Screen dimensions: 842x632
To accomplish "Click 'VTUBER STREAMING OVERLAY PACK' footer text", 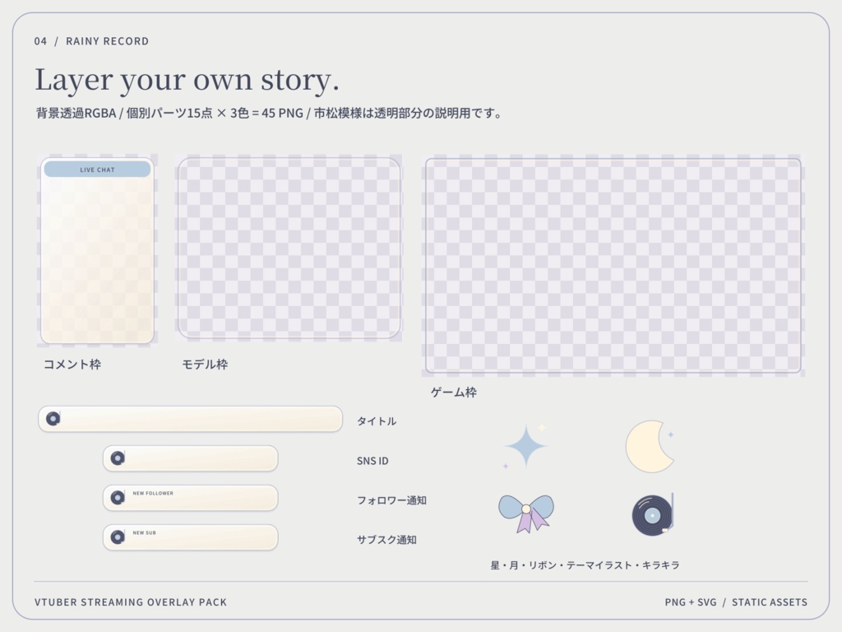I will 131,602.
